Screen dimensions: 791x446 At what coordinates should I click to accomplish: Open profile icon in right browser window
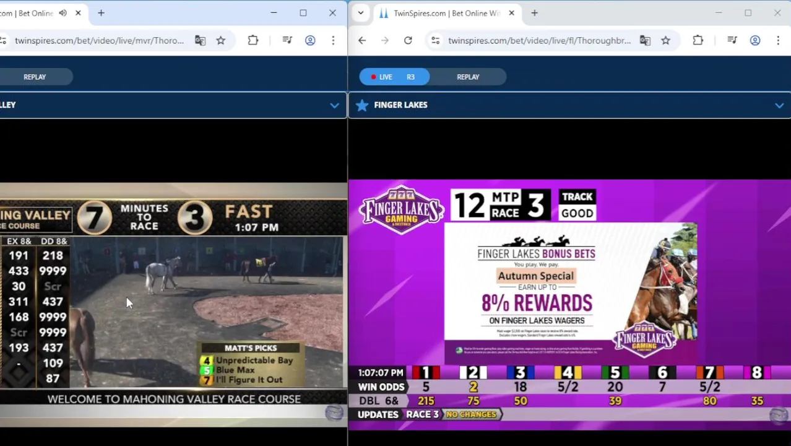755,40
